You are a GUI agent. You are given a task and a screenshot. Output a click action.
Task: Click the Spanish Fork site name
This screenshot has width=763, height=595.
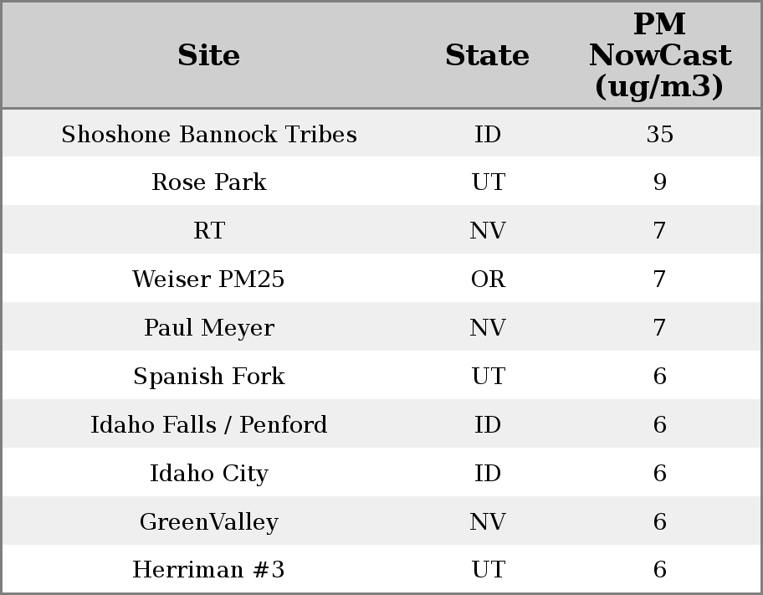point(208,377)
